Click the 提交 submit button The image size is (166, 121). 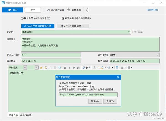click(x=13, y=10)
